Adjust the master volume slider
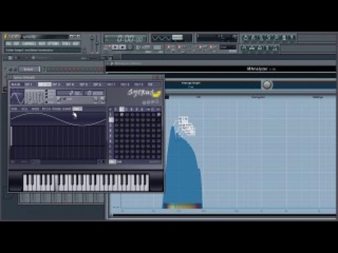Screen dimensions: 338x253 (x=92, y=44)
